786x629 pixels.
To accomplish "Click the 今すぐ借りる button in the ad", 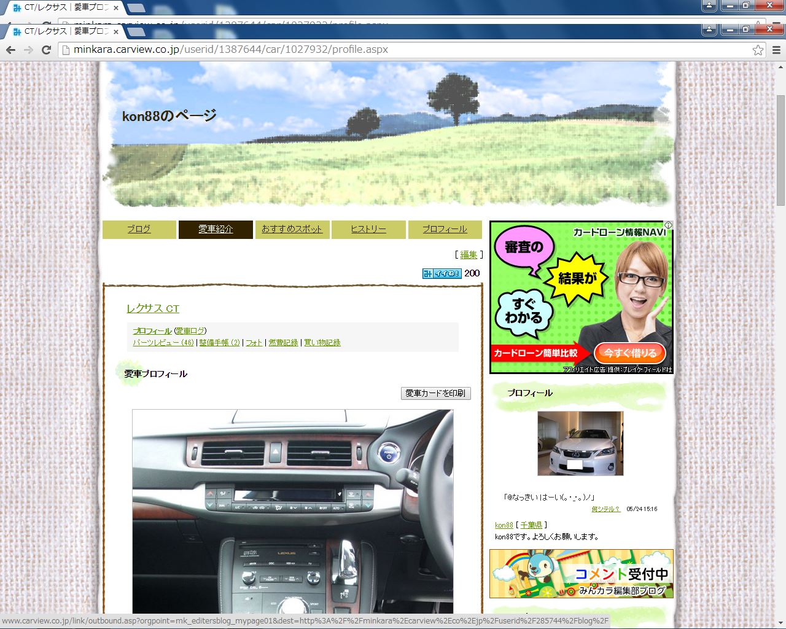I will pos(630,353).
